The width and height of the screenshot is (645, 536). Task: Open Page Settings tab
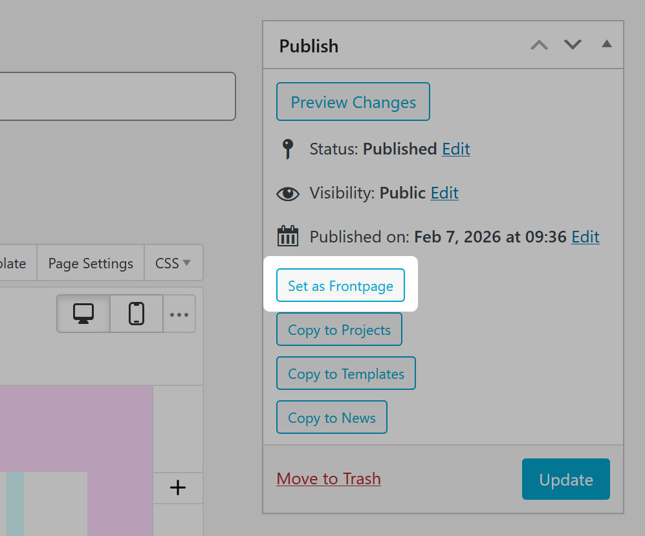[x=91, y=263]
